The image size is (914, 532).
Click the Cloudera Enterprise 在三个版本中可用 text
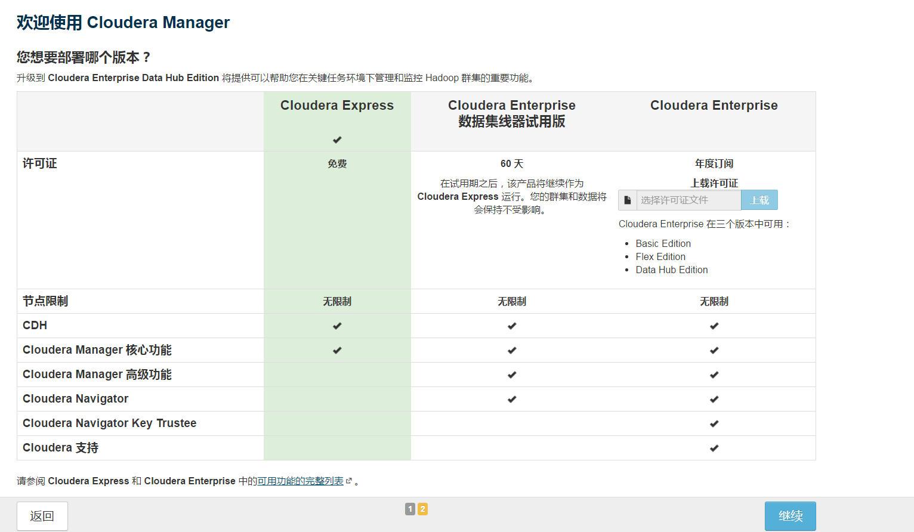(705, 224)
